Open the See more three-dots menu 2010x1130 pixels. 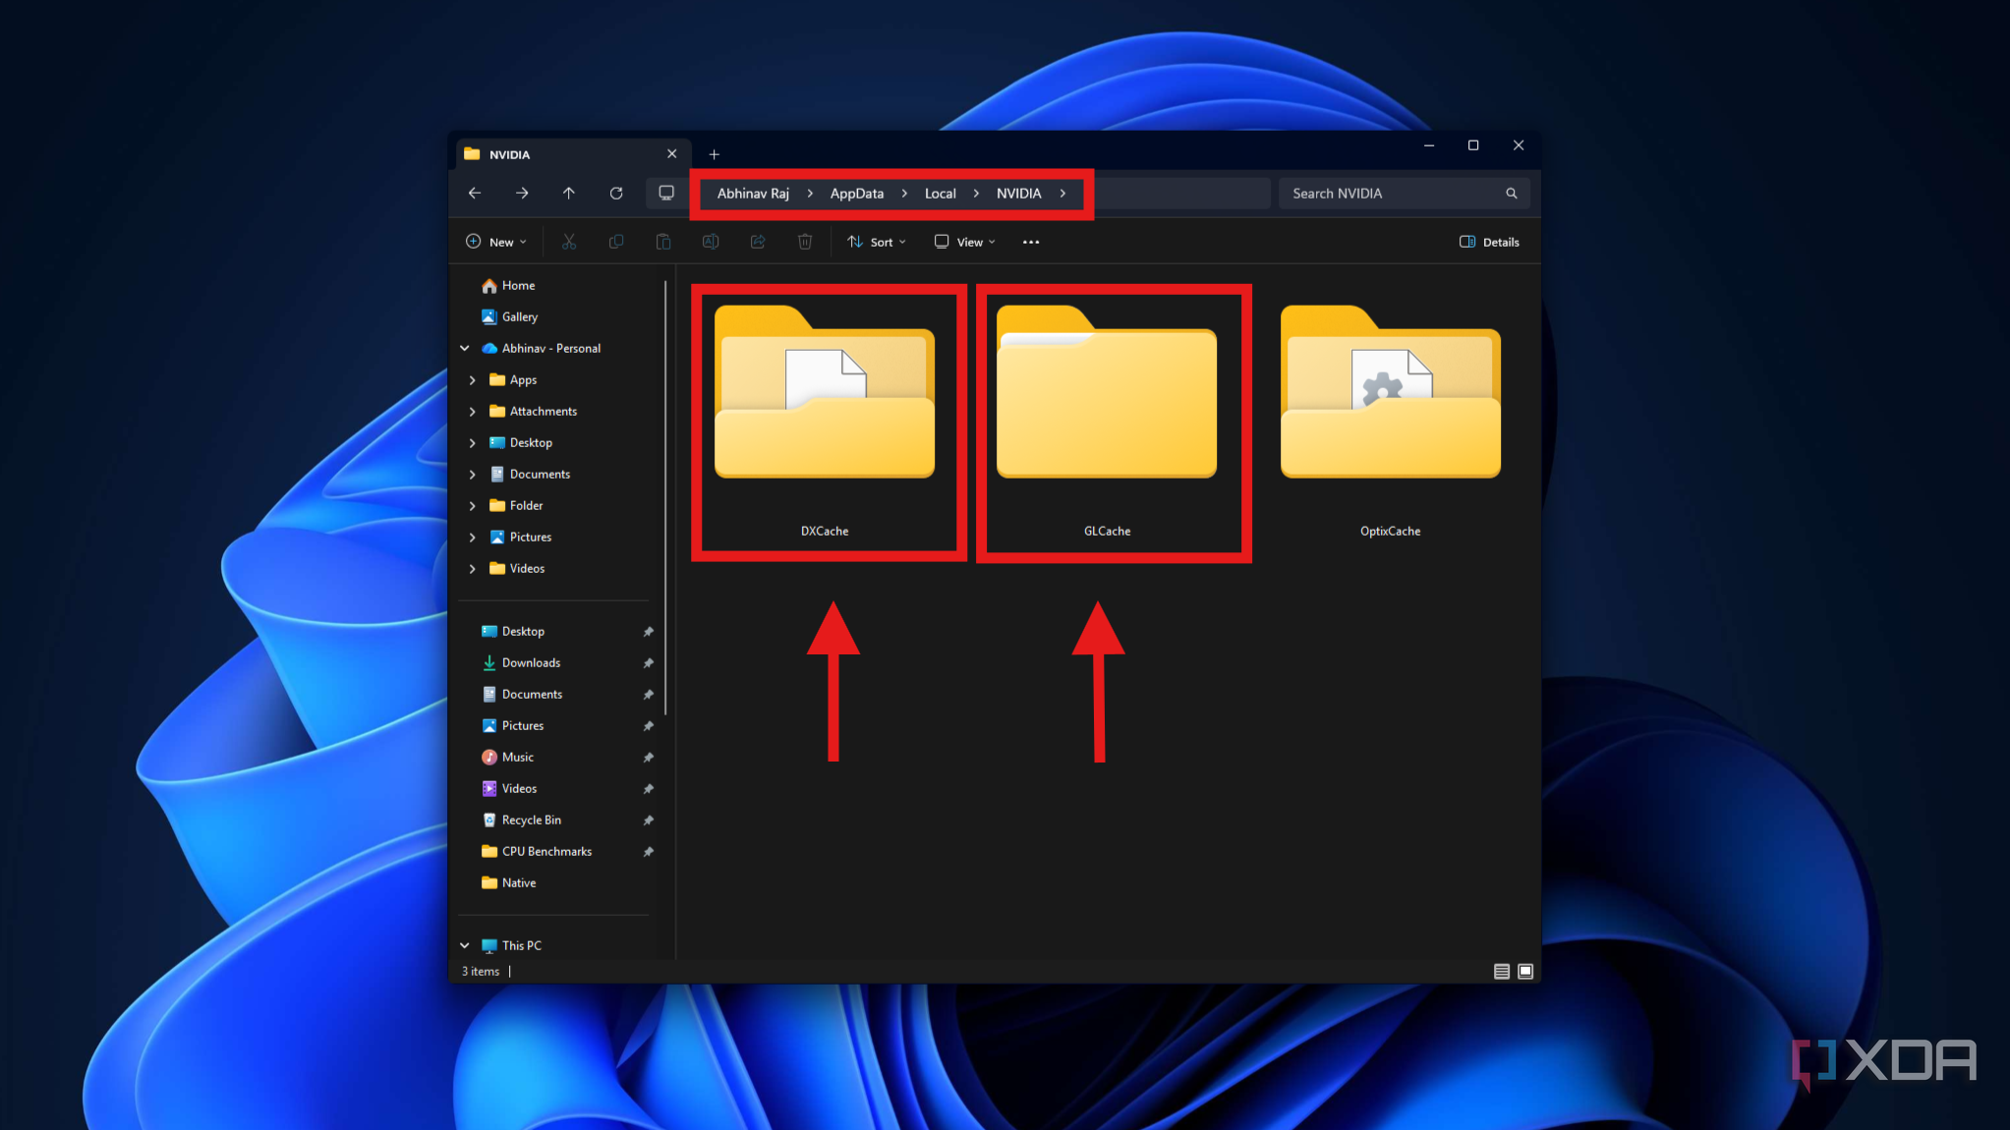(1031, 242)
